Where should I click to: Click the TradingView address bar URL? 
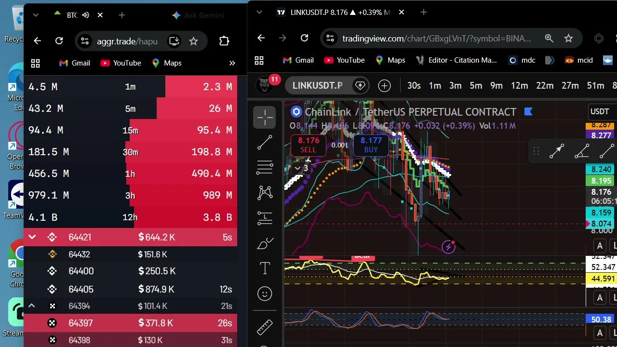(437, 38)
